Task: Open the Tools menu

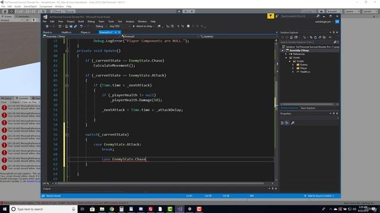Action: point(111,21)
